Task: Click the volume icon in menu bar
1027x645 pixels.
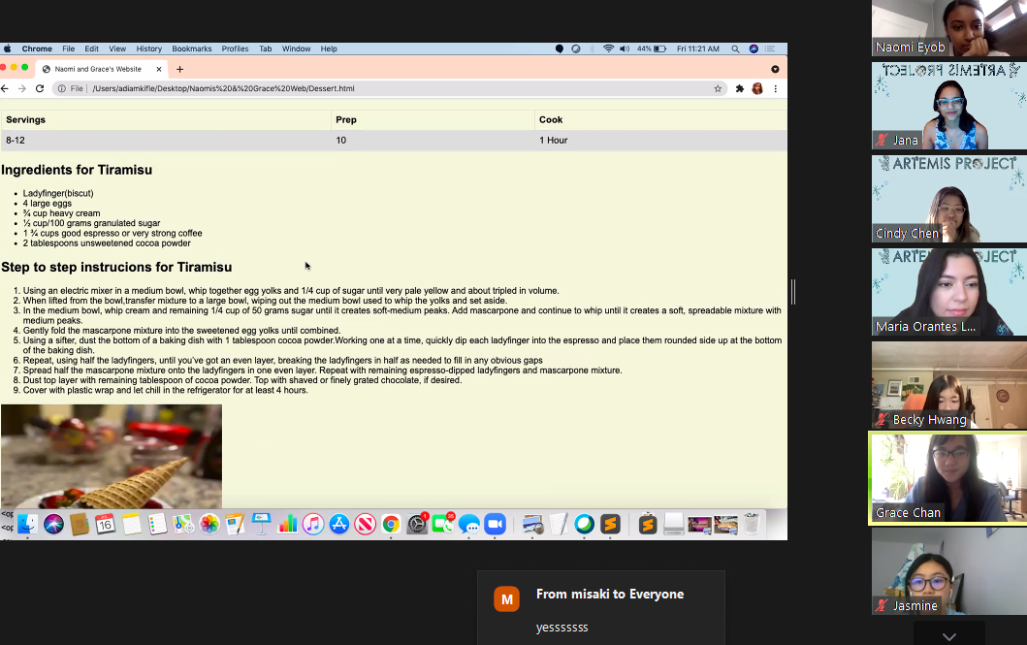Action: (x=625, y=48)
